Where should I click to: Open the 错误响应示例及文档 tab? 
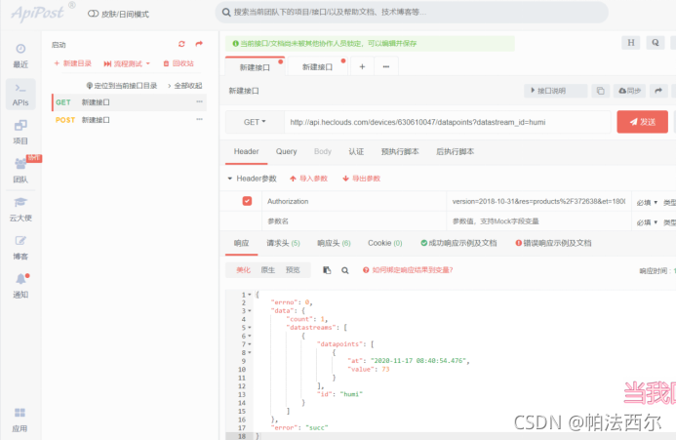pos(553,243)
